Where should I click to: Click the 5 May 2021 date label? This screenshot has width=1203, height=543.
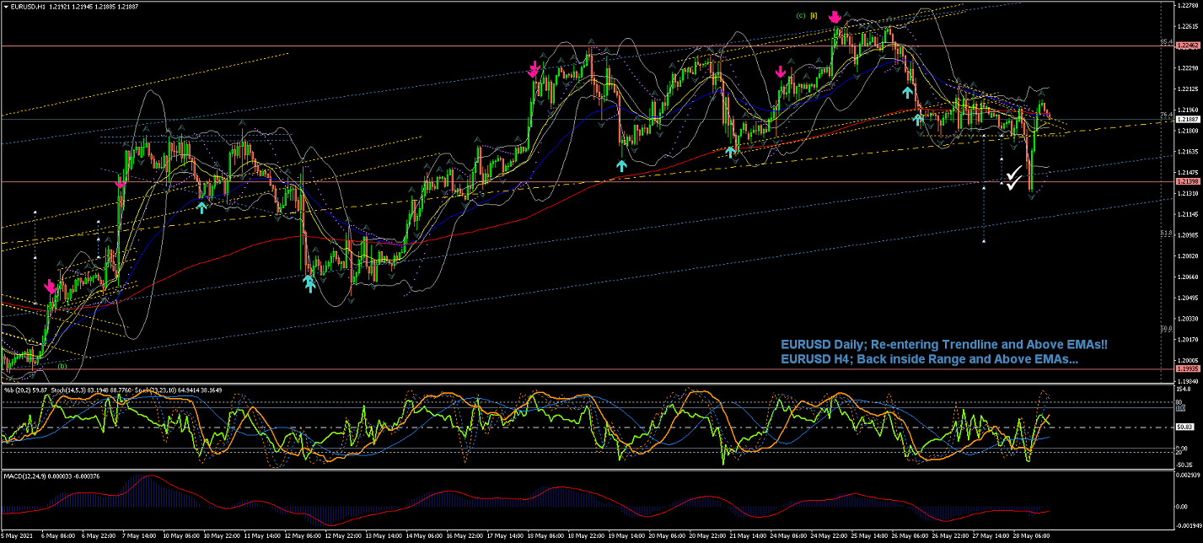(x=17, y=536)
